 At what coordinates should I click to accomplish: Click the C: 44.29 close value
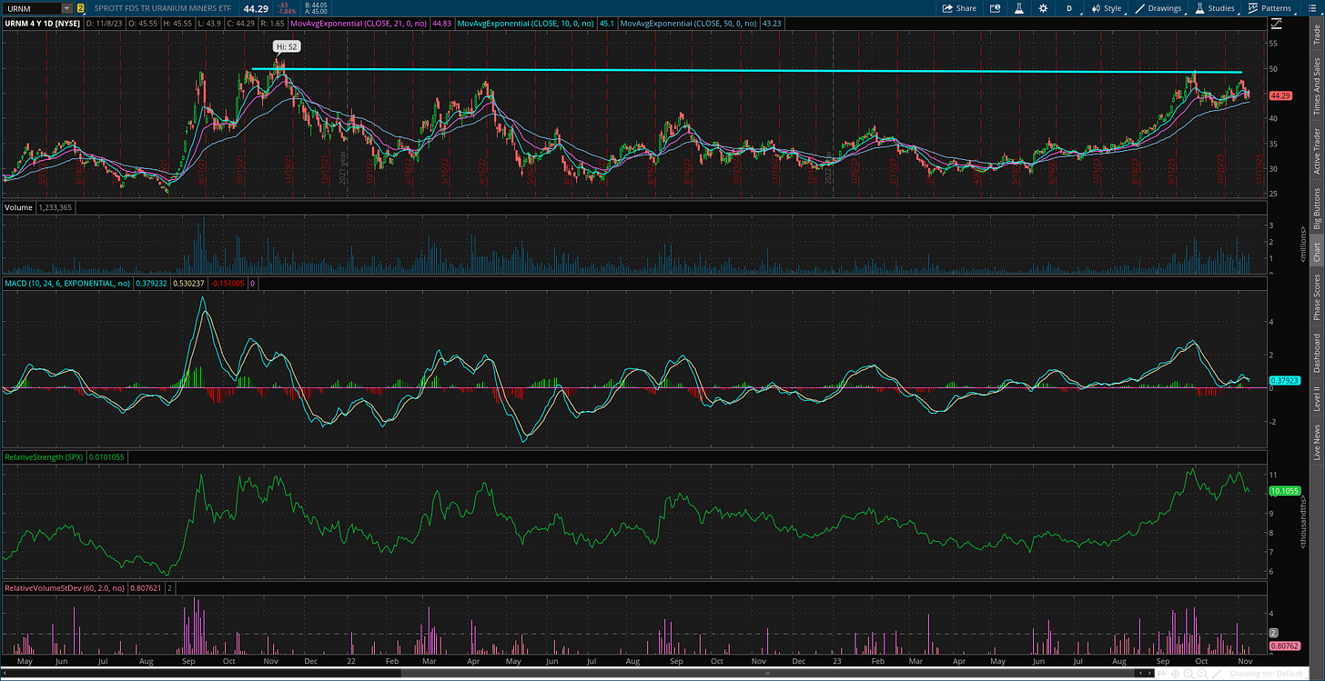(x=241, y=23)
